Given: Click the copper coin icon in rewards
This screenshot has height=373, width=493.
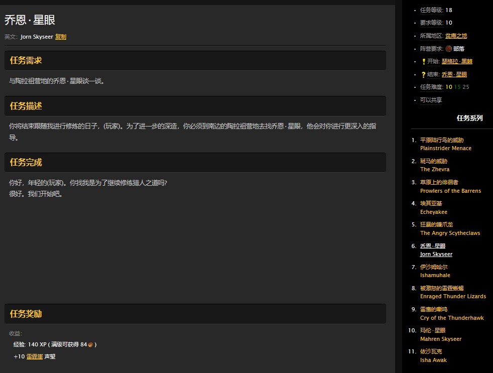Looking at the screenshot, I should tap(91, 345).
